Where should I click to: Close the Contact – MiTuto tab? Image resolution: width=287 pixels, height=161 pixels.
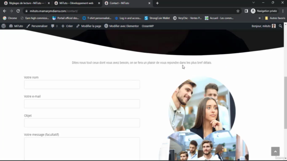[x=149, y=3]
